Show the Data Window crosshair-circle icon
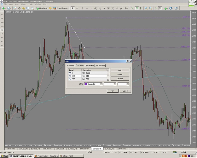The height and width of the screenshot is (158, 197). [19, 8]
